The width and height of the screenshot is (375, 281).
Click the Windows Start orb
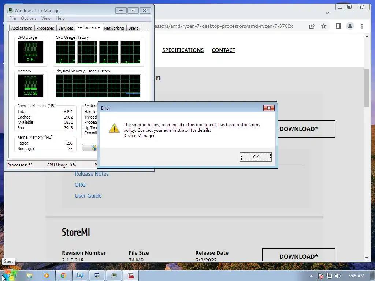9,275
